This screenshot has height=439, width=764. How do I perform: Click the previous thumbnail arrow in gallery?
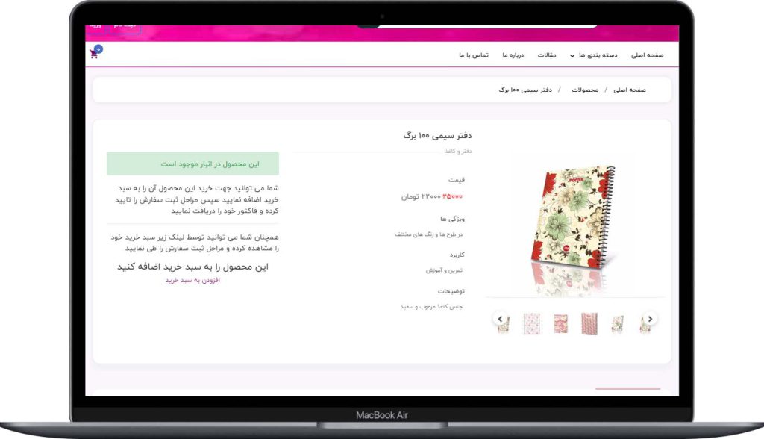tap(500, 319)
